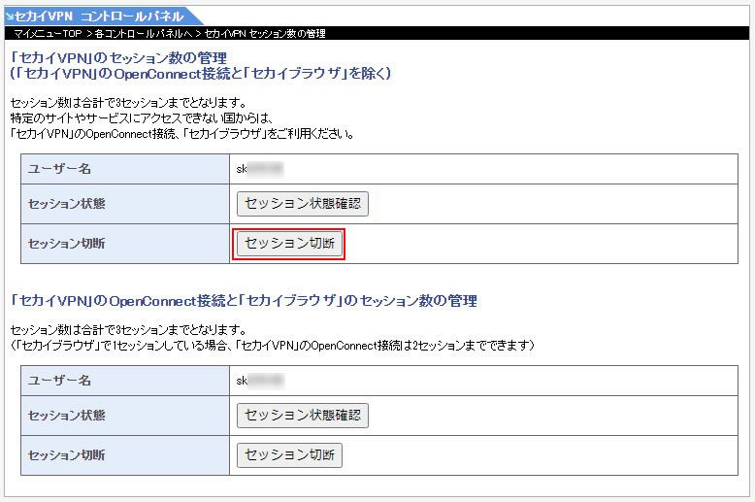Select the ユーザー名 label in the first table
This screenshot has width=755, height=502.
click(x=60, y=169)
